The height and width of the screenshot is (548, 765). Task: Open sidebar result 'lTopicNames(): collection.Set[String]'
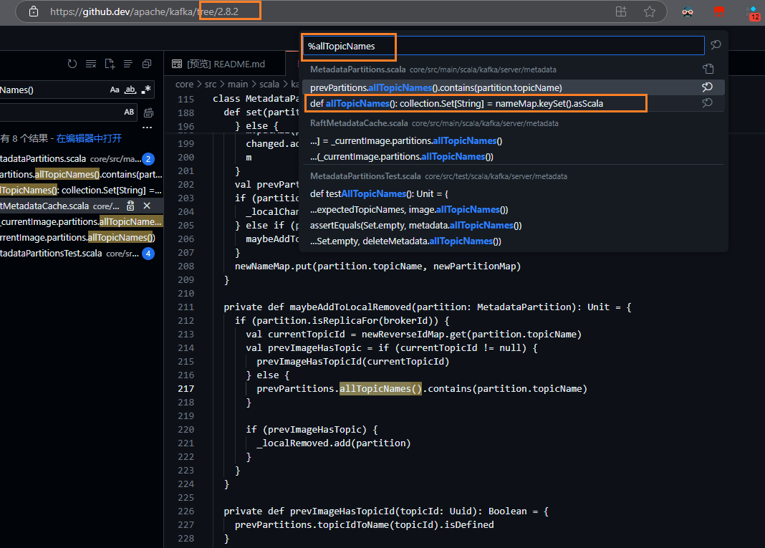82,191
